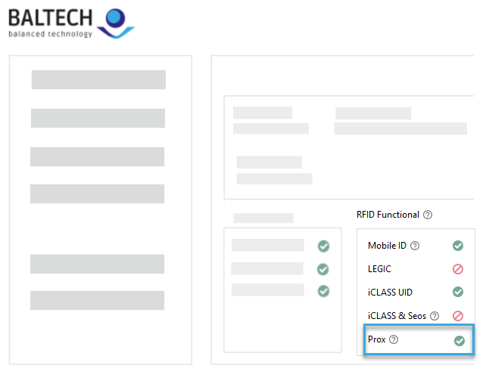
Task: Click the help icon next to Mobile ID
Action: 415,246
